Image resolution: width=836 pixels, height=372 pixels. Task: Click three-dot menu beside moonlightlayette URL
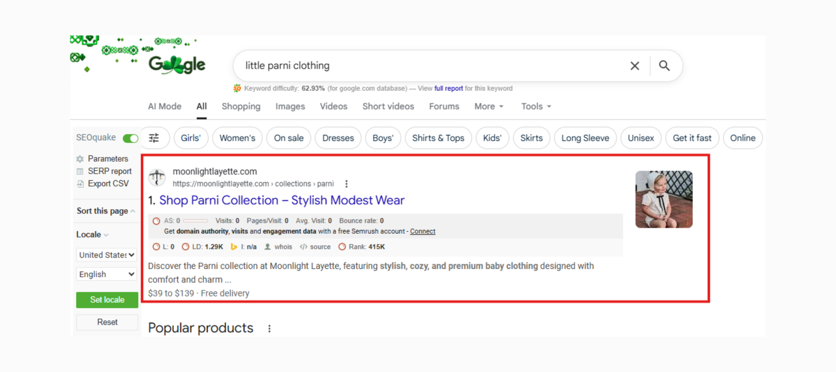pyautogui.click(x=346, y=184)
